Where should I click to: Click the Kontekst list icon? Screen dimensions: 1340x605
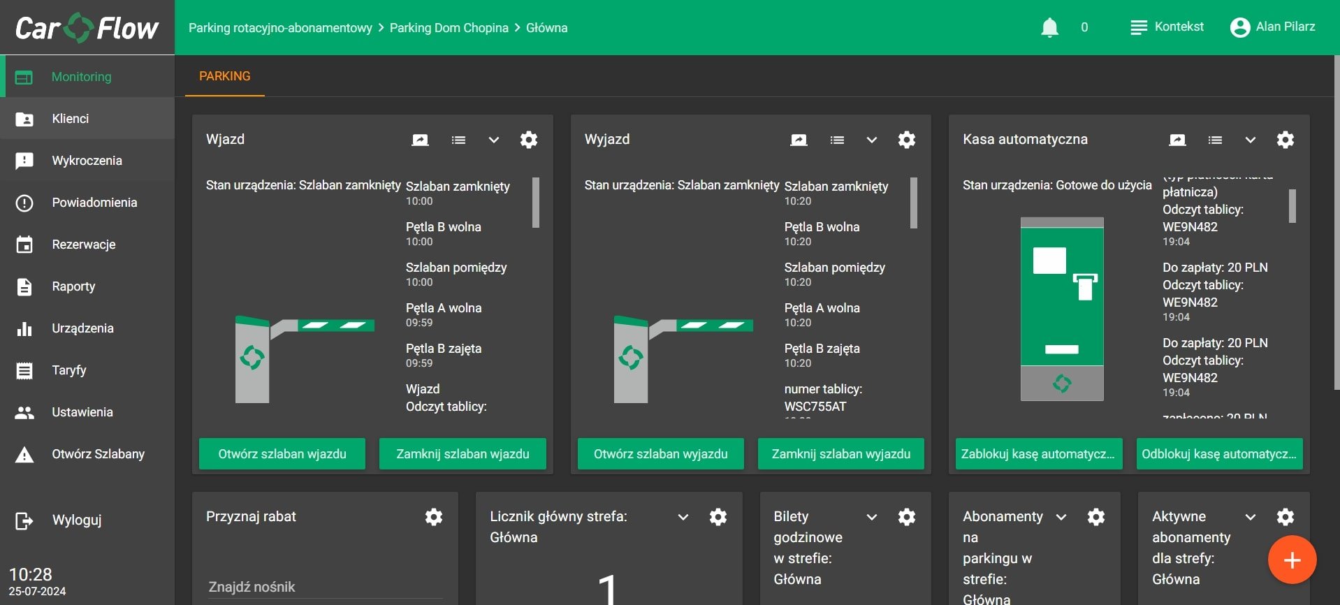pos(1139,27)
